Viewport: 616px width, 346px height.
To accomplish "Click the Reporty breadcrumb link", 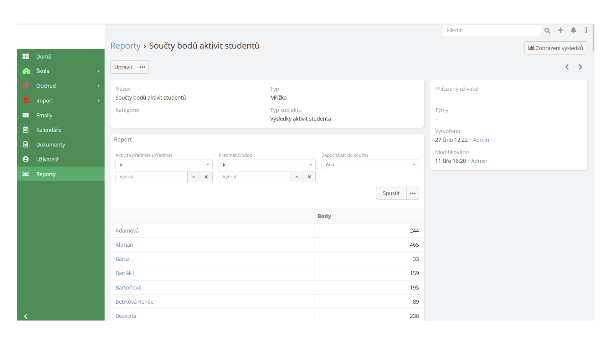I will [x=125, y=46].
